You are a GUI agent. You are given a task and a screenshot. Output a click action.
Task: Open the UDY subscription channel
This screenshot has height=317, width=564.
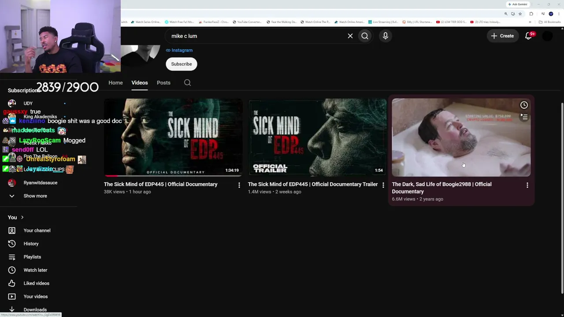coord(28,103)
